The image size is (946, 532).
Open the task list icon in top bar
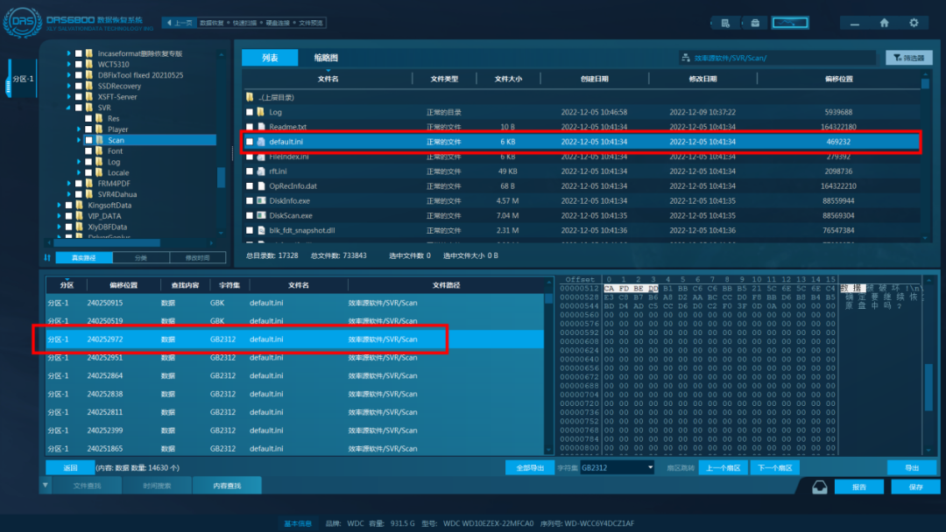(x=725, y=23)
